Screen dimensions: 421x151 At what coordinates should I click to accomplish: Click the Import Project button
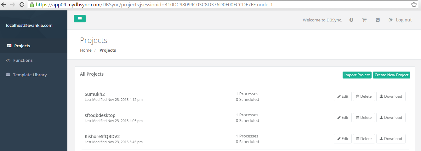coord(357,75)
